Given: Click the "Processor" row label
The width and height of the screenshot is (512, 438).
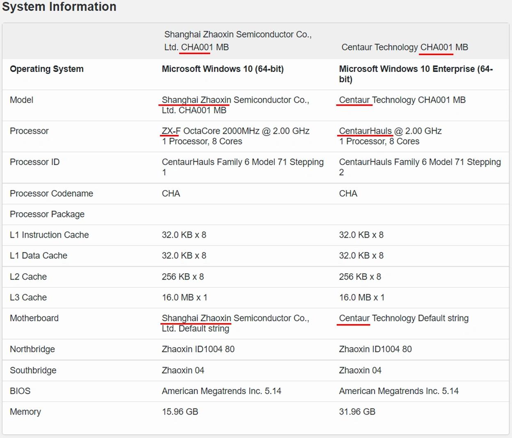Looking at the screenshot, I should tap(29, 131).
